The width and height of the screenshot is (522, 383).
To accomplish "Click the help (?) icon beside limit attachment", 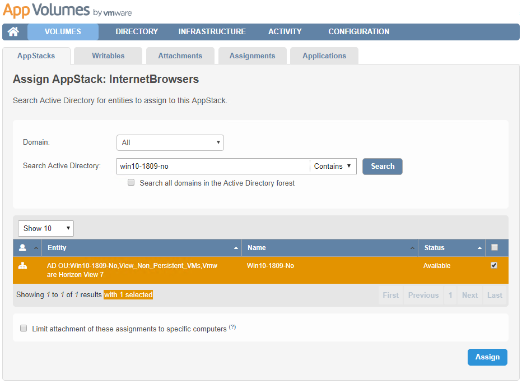I will [x=232, y=327].
